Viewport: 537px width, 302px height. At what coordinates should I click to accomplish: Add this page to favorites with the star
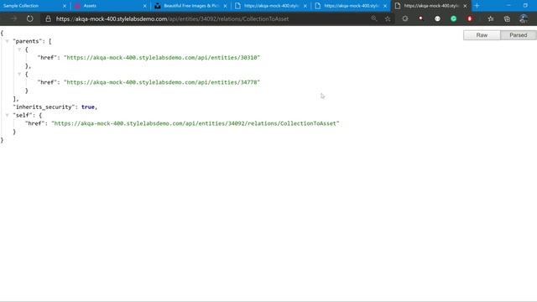[x=388, y=18]
